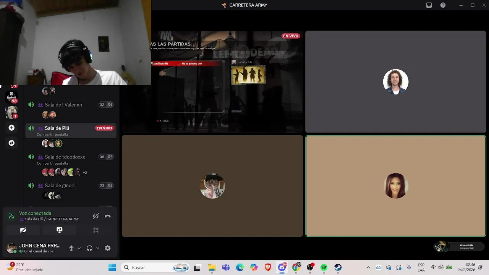
Task: Join voice channel Sala de tdoodoxxx
Action: [x=71, y=160]
